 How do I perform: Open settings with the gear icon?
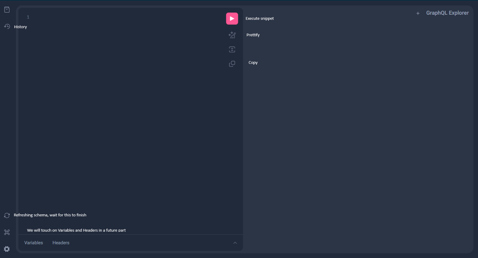(7, 249)
